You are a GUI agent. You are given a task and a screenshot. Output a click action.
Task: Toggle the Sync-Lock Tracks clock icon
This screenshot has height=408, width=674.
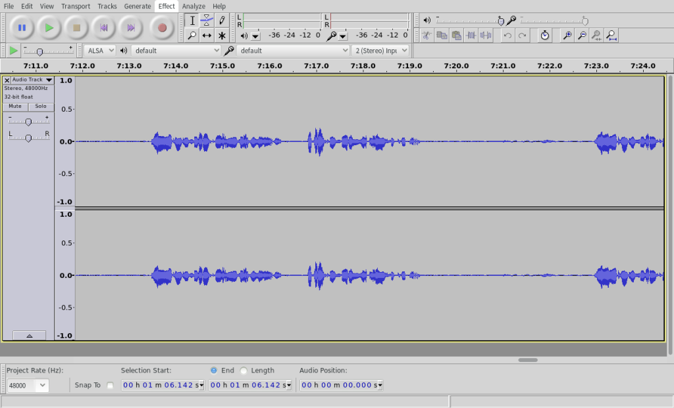click(544, 35)
